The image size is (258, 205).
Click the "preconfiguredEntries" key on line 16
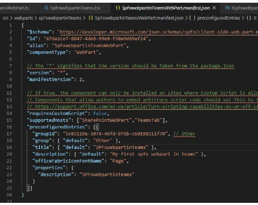pyautogui.click(x=57, y=127)
